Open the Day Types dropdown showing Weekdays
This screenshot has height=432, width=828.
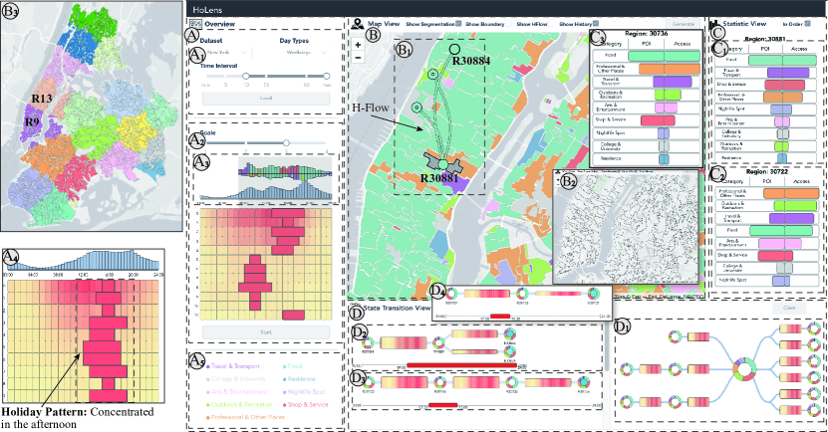coord(306,53)
